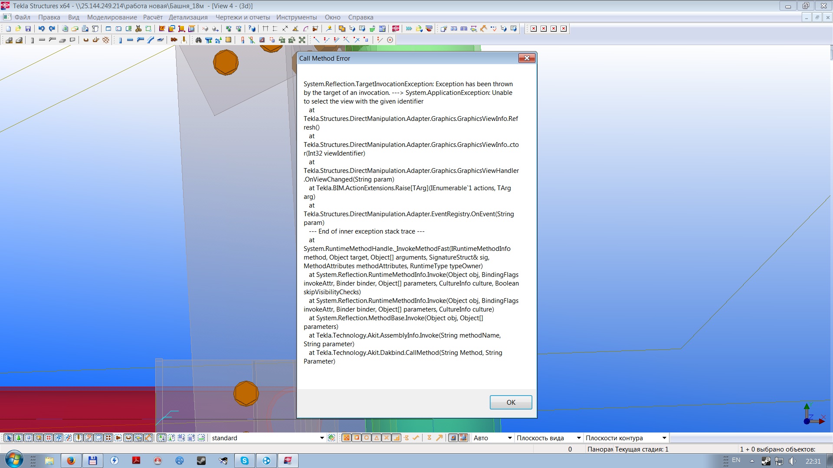The width and height of the screenshot is (833, 468).
Task: Click the binoculars inquire icon
Action: [x=198, y=40]
